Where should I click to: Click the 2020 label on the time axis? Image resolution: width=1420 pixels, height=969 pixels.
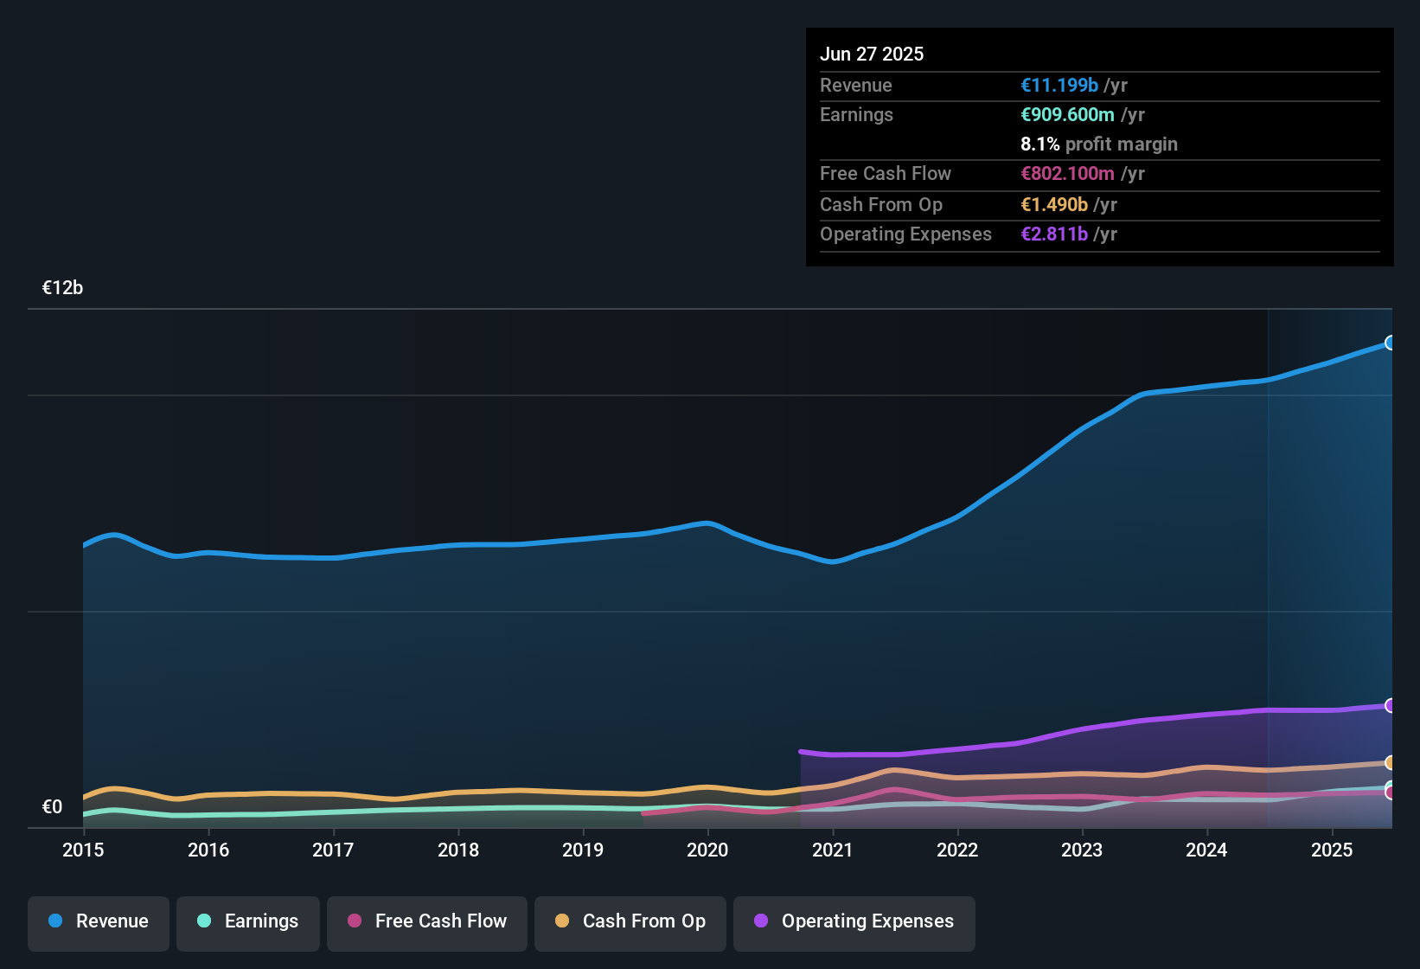tap(707, 850)
